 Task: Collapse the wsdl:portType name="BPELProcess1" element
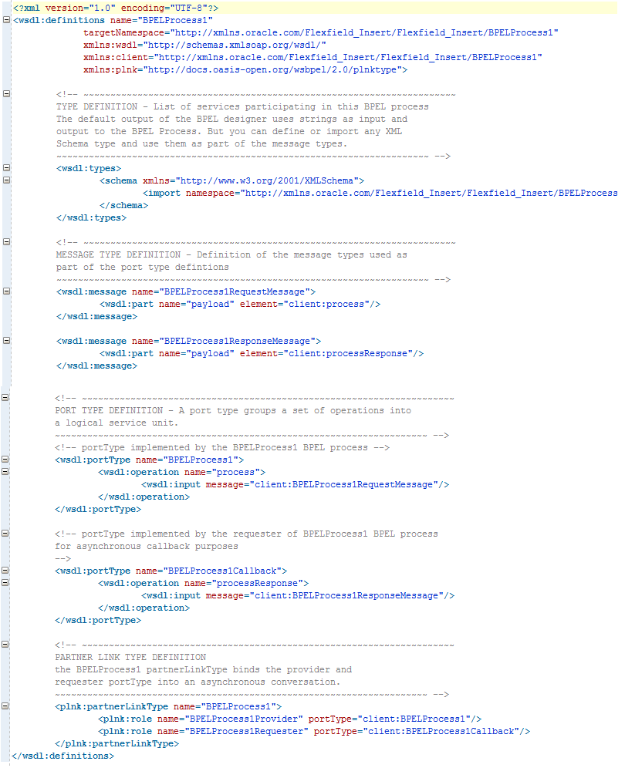tap(5, 459)
